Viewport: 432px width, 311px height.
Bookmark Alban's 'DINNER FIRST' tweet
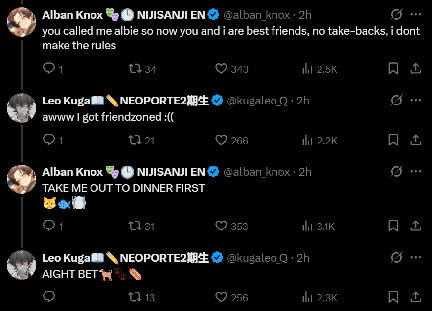393,226
